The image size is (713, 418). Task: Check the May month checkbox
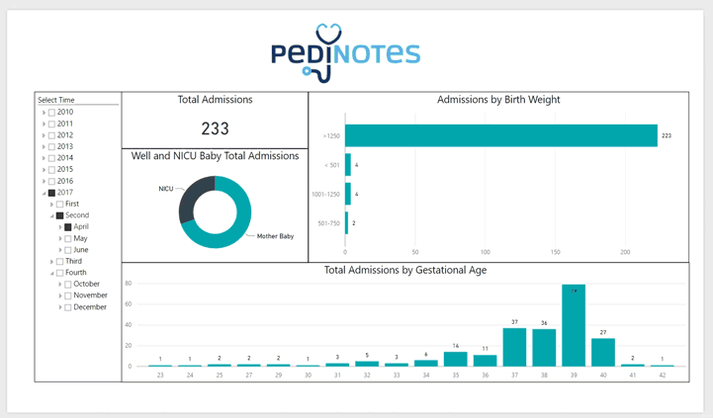click(68, 238)
